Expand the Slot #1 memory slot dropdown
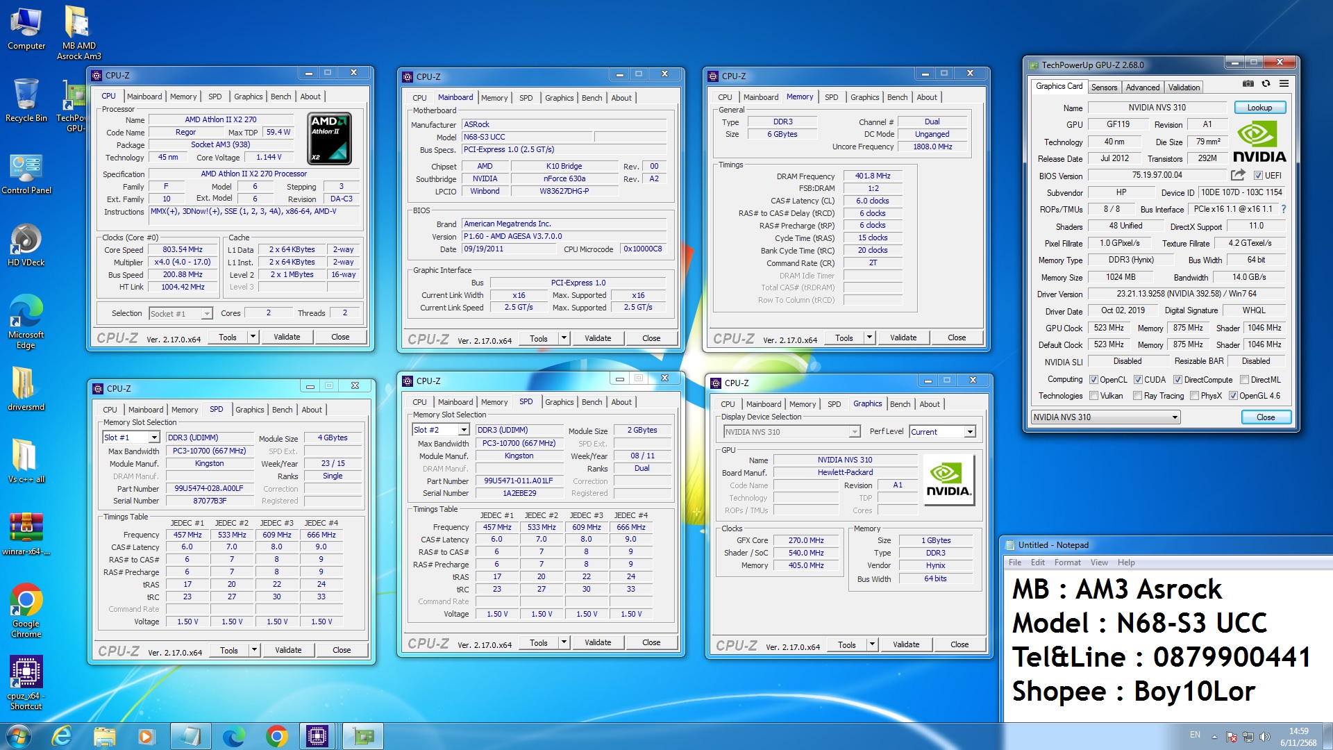The image size is (1333, 750). (153, 437)
